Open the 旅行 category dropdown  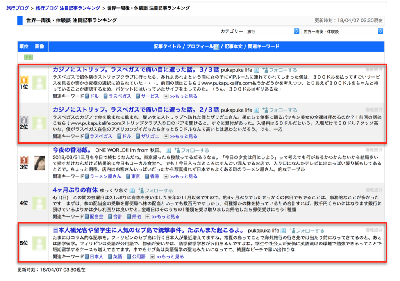pos(272,31)
